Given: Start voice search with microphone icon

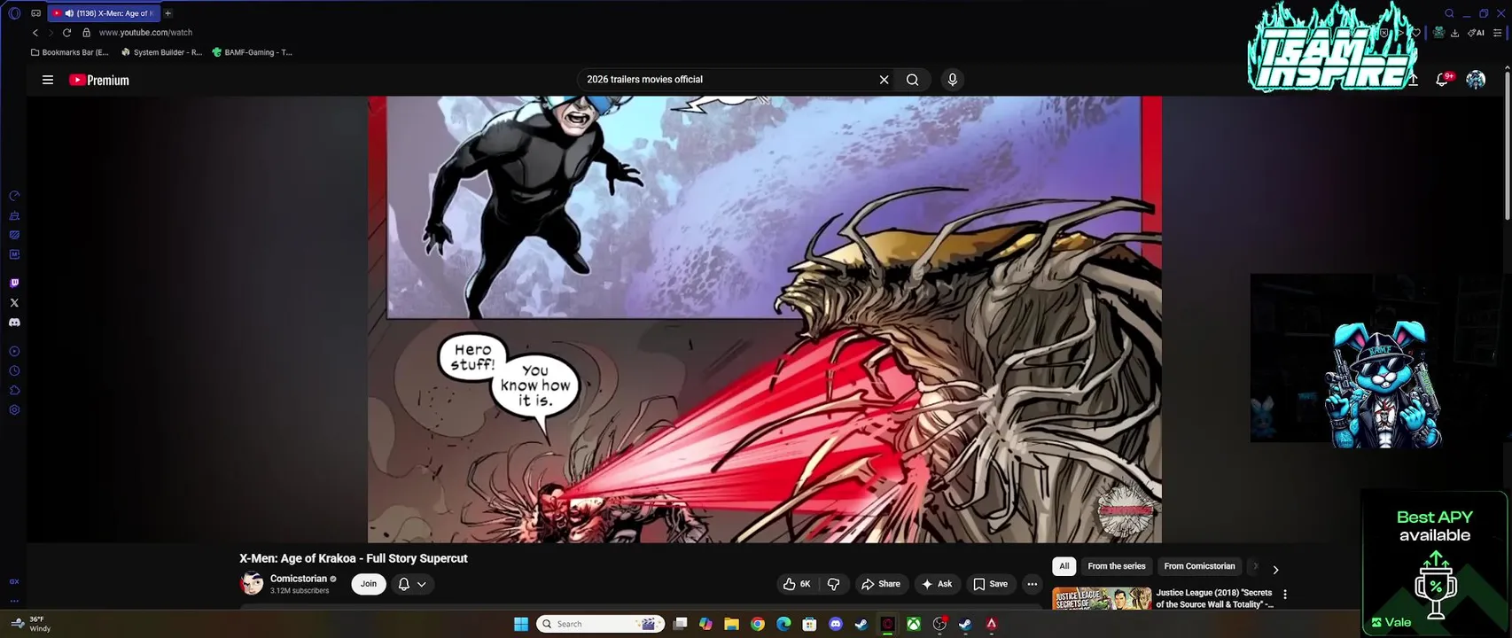Looking at the screenshot, I should pos(953,80).
